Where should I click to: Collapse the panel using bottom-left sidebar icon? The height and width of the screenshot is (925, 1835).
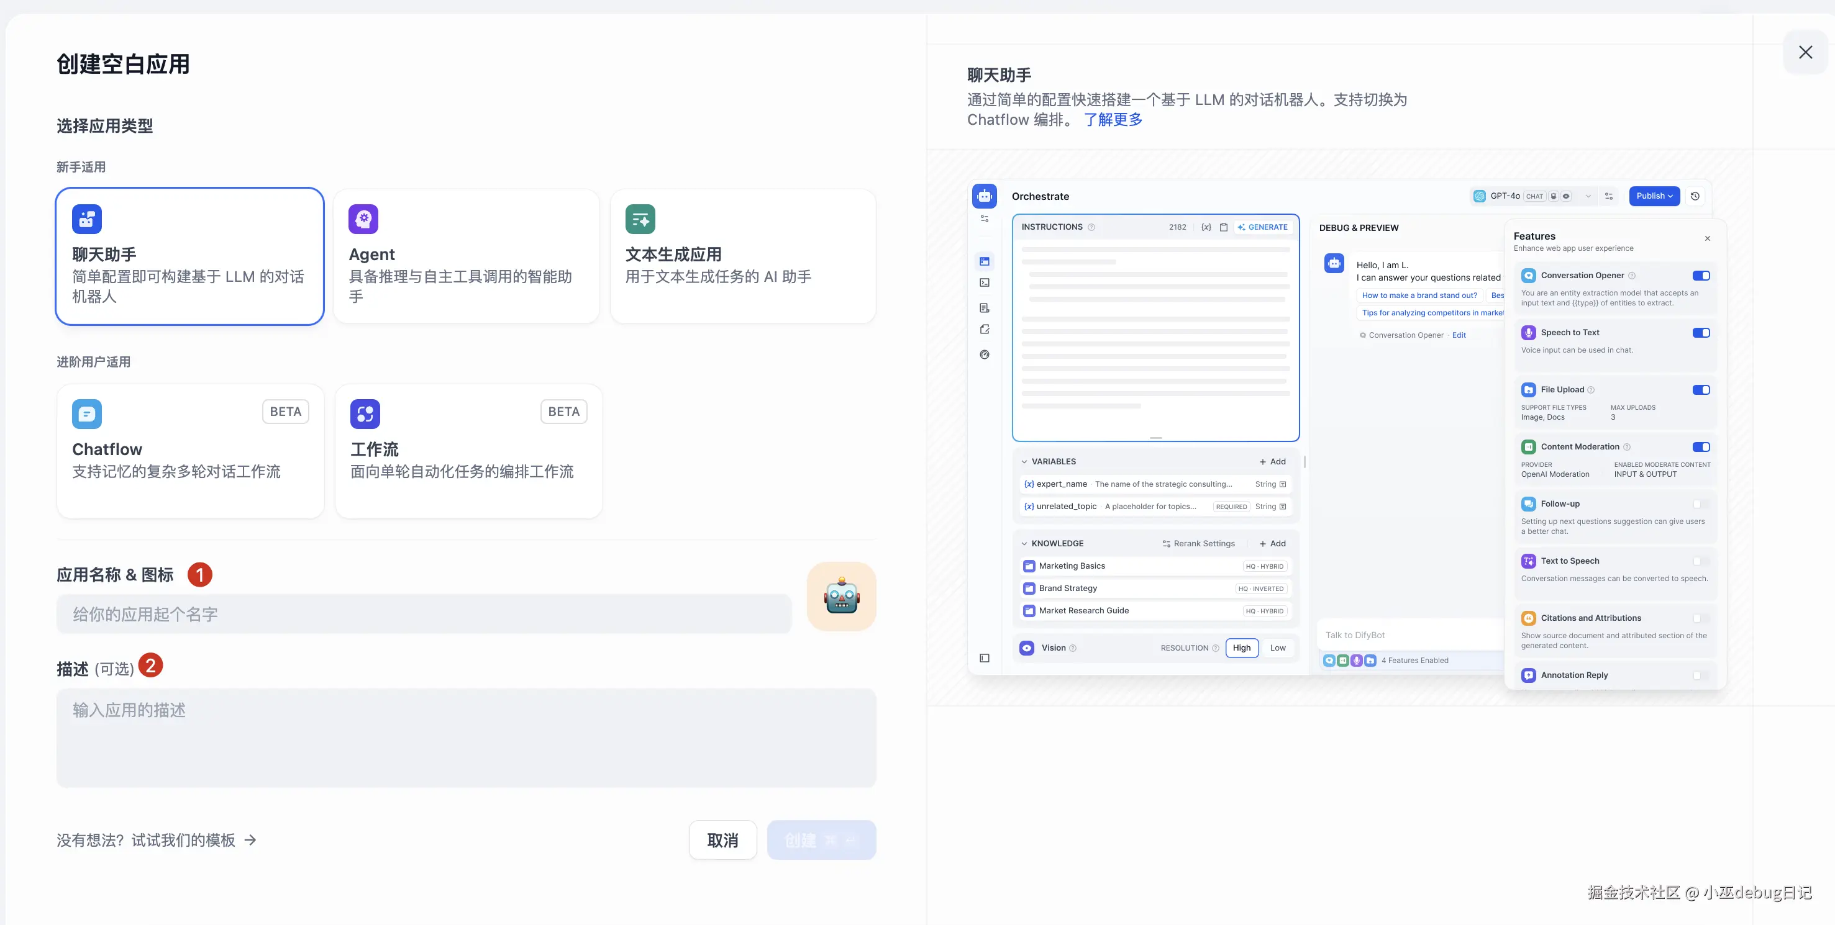pyautogui.click(x=985, y=658)
